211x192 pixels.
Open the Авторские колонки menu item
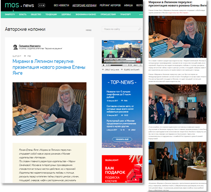[x=85, y=5]
